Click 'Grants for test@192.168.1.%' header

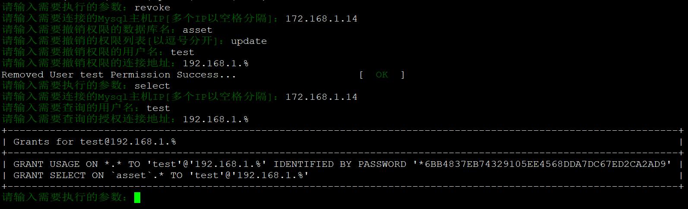coord(95,142)
